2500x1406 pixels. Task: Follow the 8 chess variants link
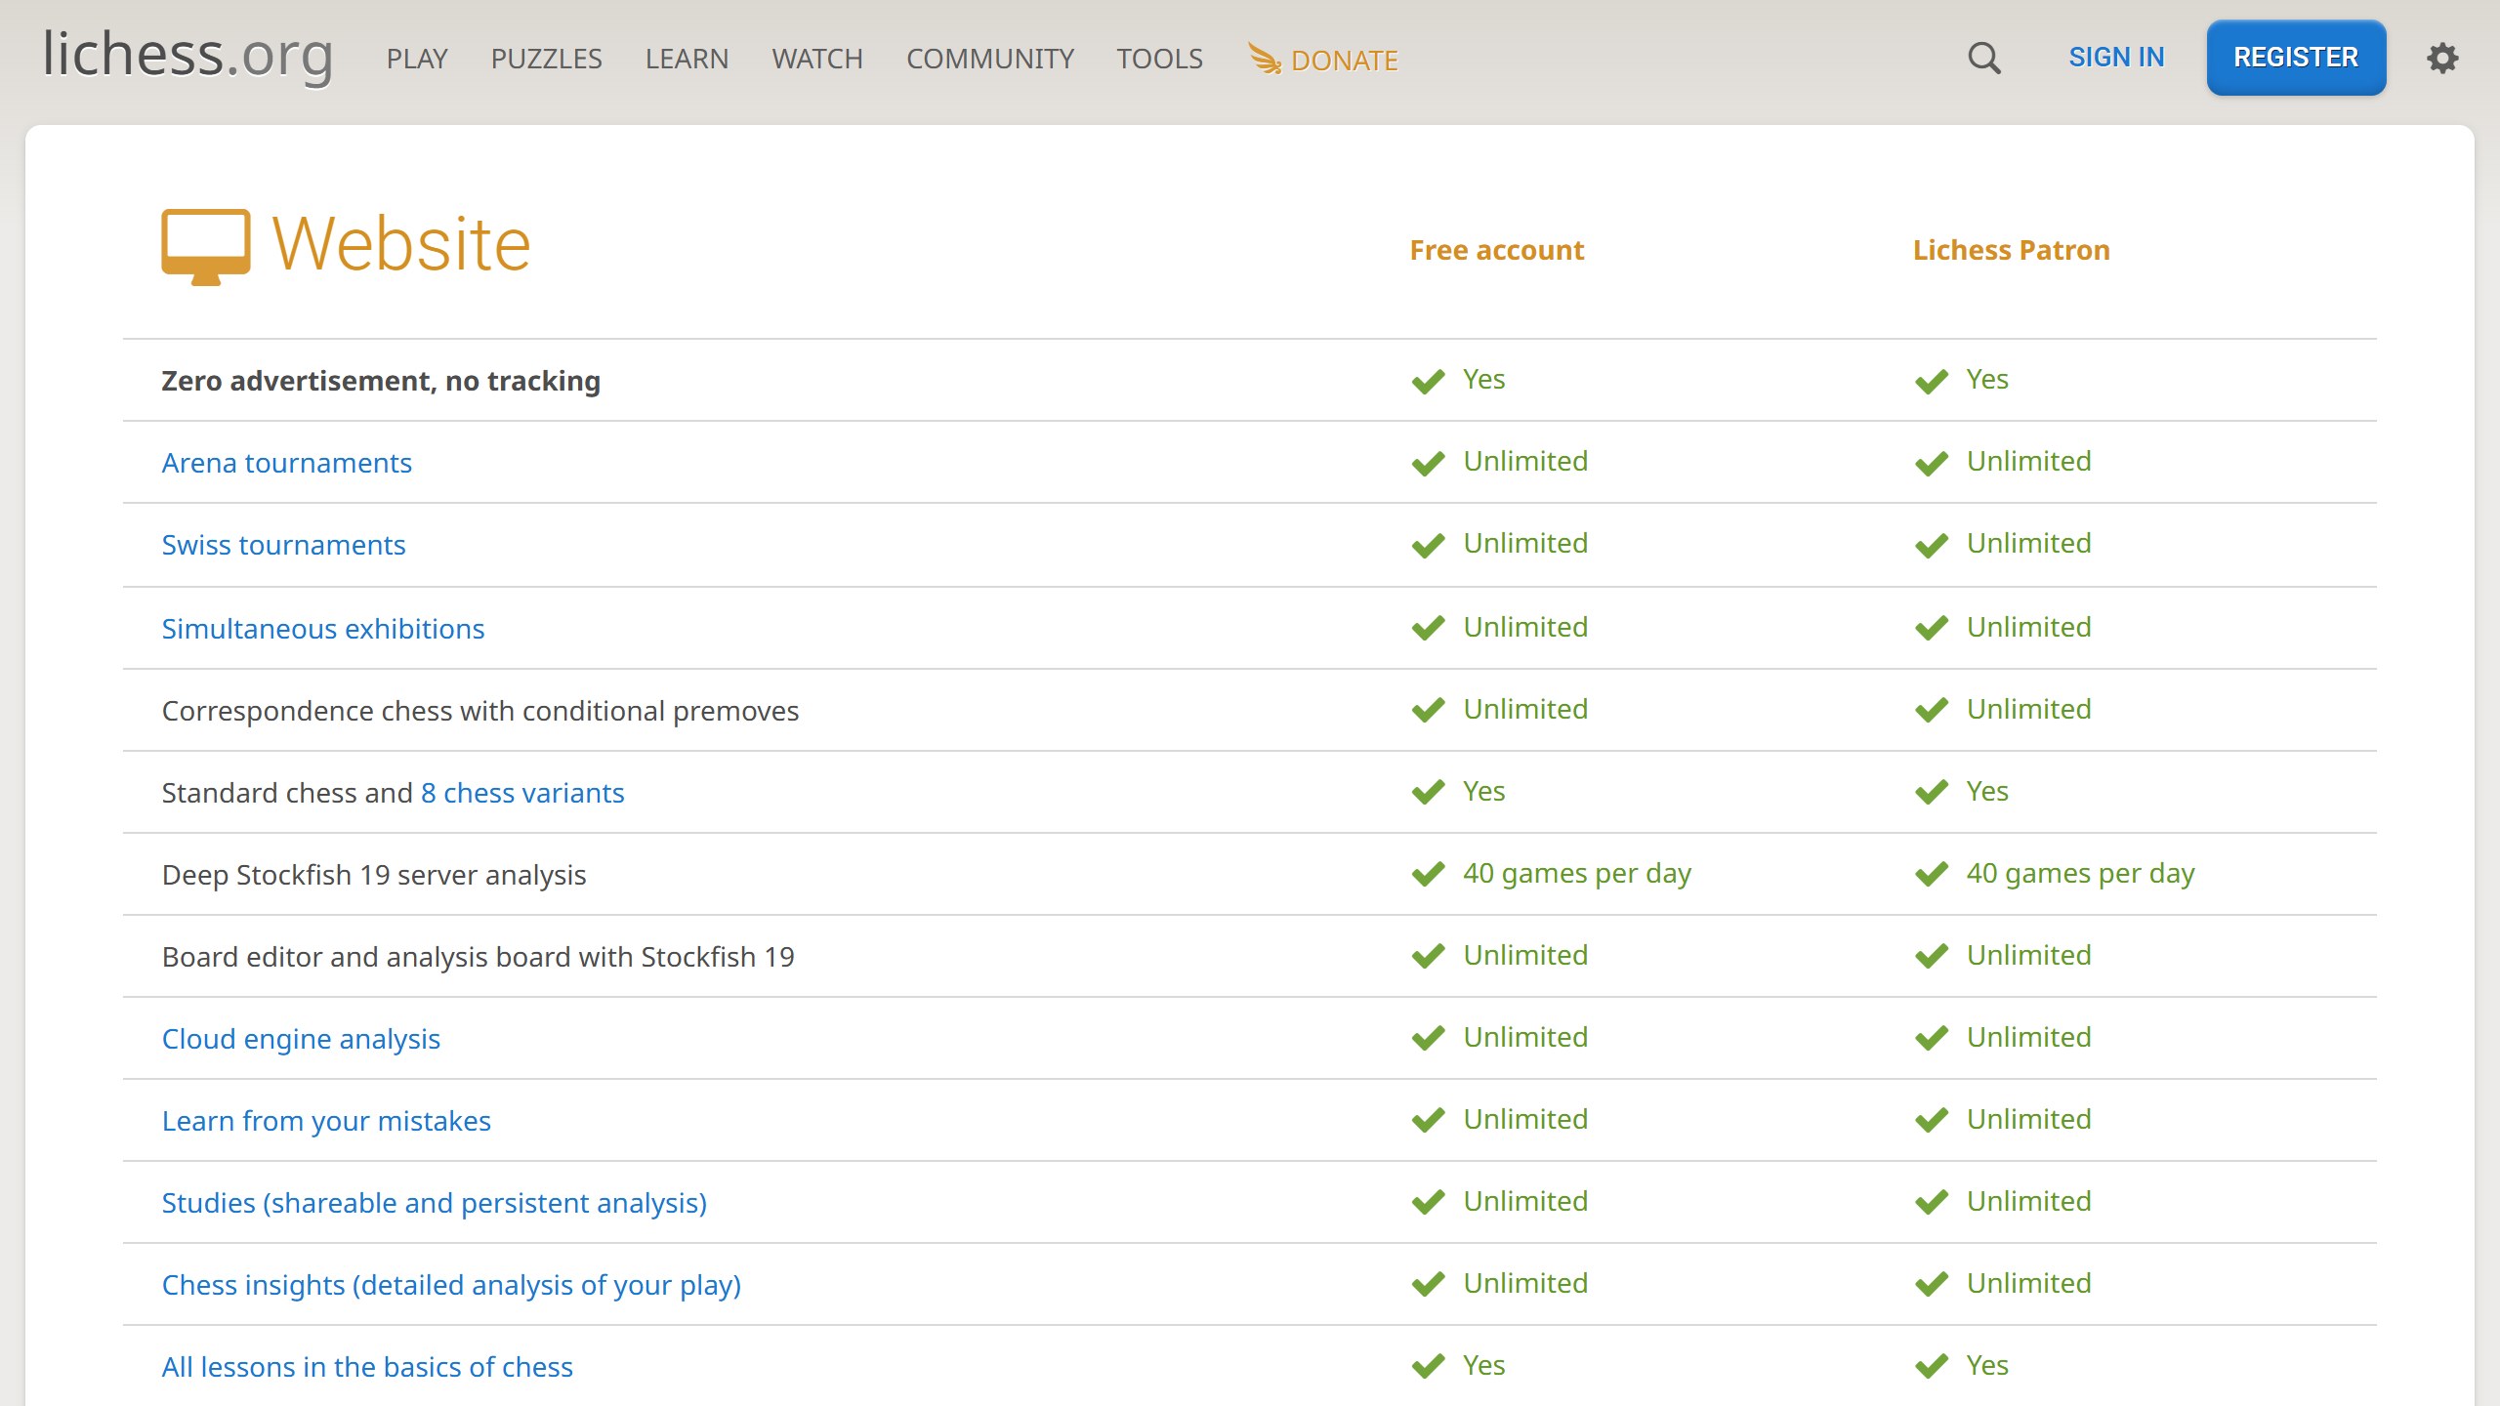[522, 793]
